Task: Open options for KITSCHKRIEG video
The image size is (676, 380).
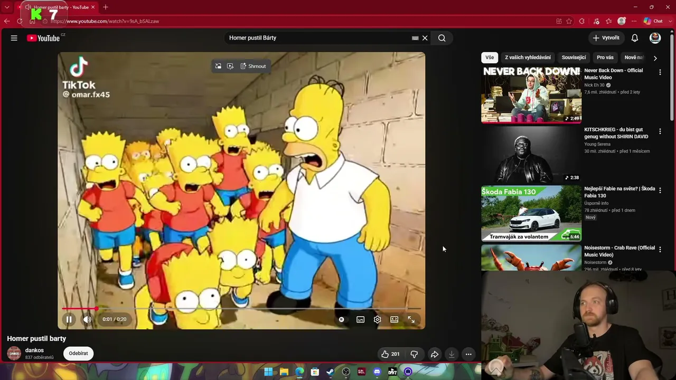Action: pyautogui.click(x=660, y=131)
